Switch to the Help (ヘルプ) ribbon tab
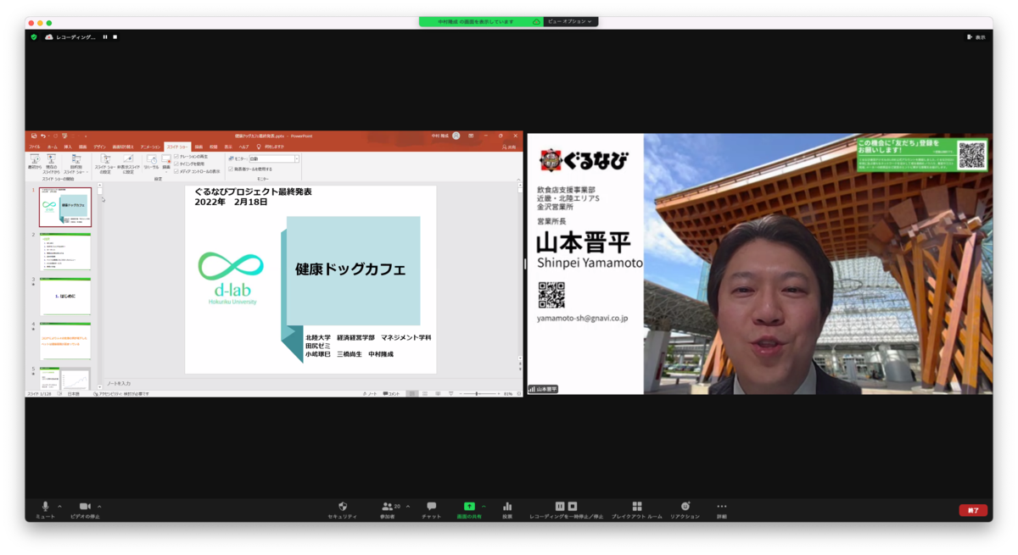The image size is (1018, 555). coord(243,147)
